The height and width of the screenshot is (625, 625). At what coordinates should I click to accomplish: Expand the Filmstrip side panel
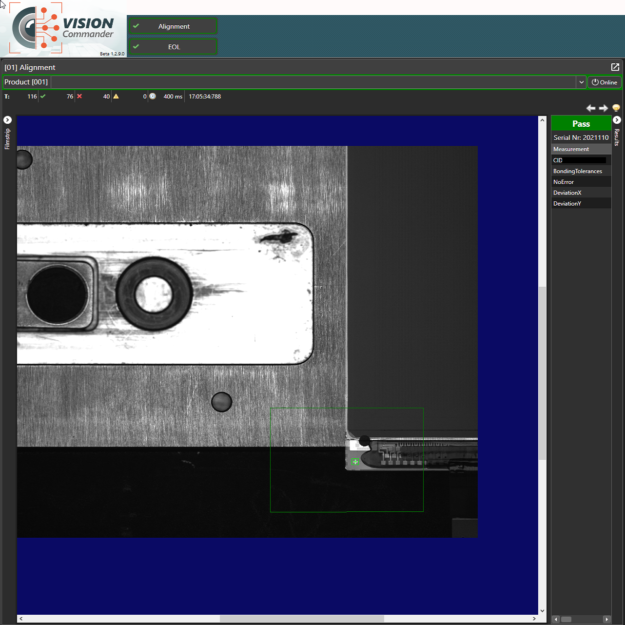(x=7, y=120)
